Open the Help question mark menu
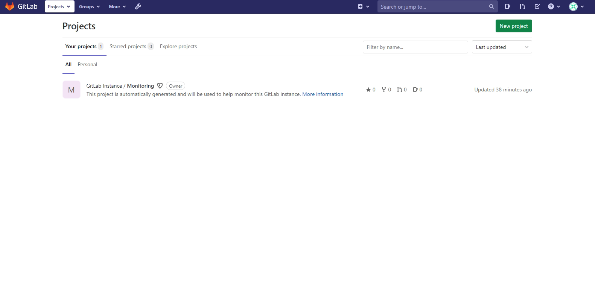The width and height of the screenshot is (595, 281). click(554, 6)
